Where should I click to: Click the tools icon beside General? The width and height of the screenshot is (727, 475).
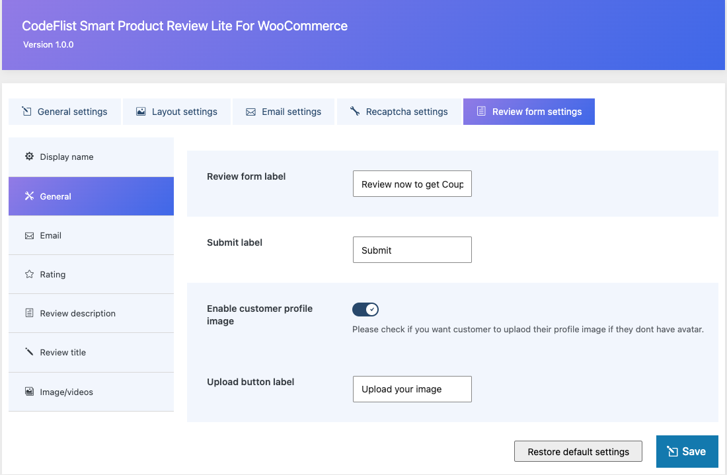29,196
